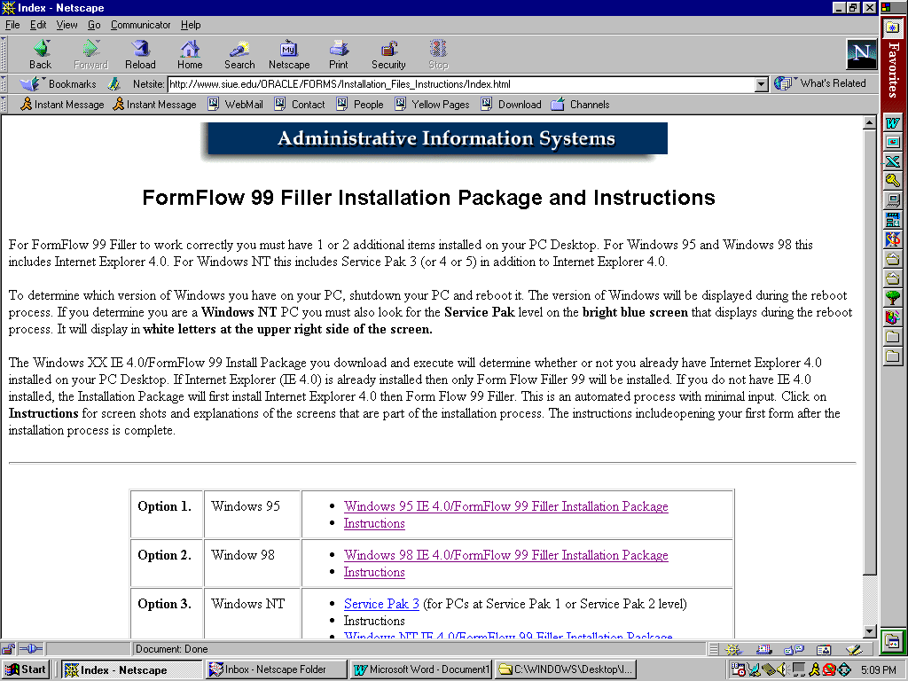
Task: Click the Netsite URL address field
Action: point(461,84)
